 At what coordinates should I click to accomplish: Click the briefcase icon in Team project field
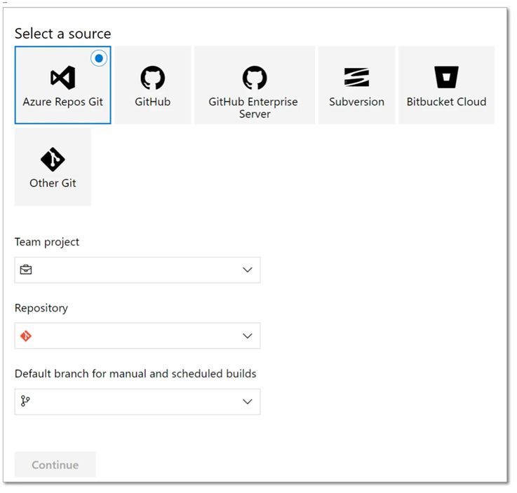(x=26, y=270)
